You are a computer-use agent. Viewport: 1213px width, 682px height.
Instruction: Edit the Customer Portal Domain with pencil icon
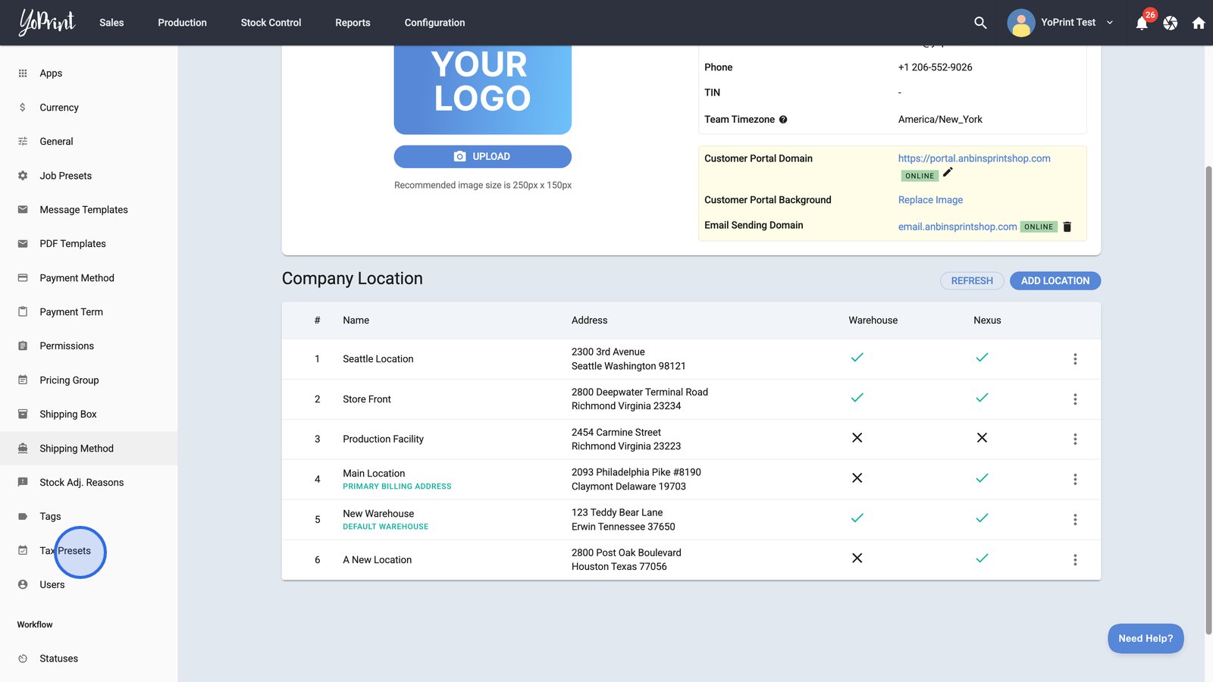point(948,173)
